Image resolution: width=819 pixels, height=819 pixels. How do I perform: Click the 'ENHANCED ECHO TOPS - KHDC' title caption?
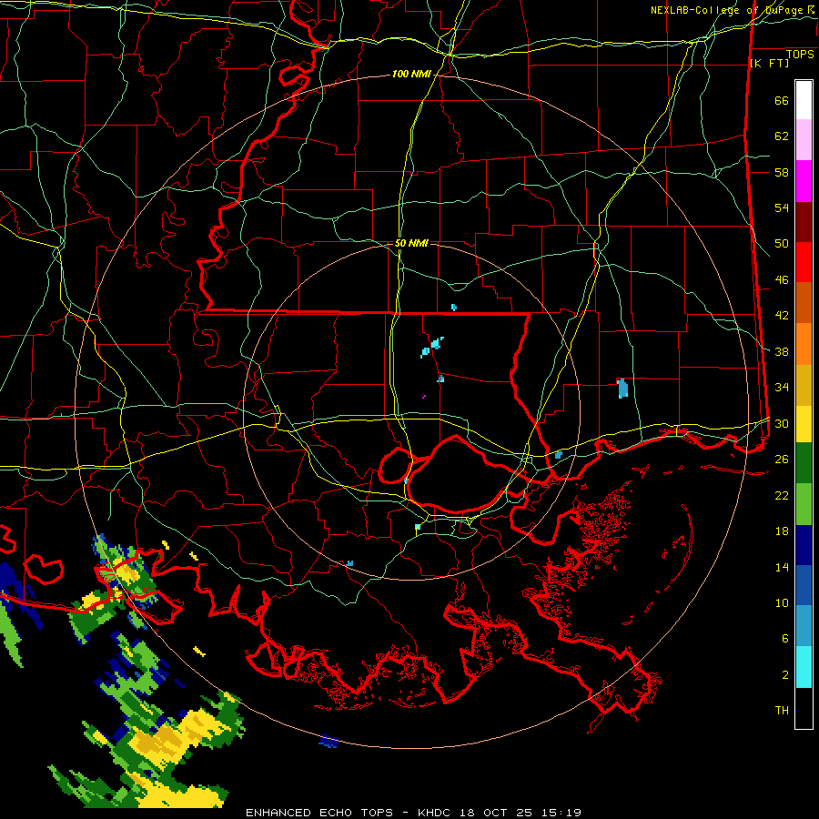[x=350, y=813]
